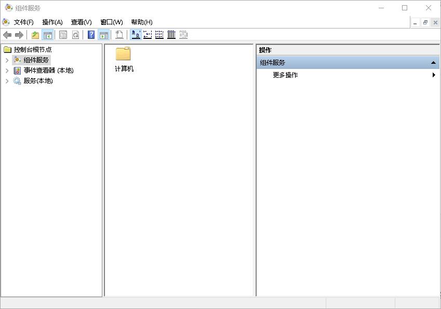Open the 帮助(H) menu

(141, 22)
